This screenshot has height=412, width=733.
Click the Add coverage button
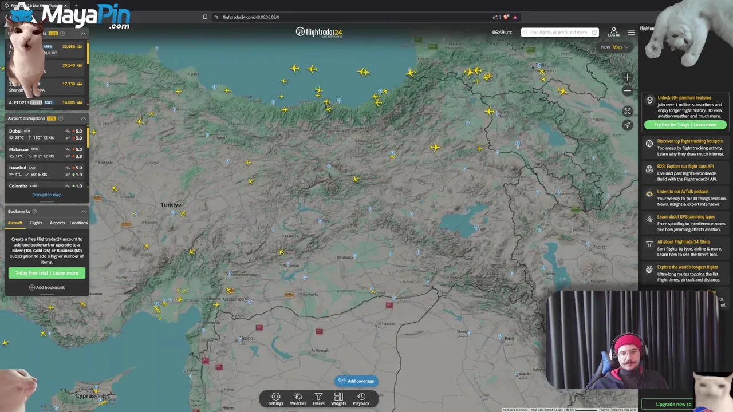[356, 381]
